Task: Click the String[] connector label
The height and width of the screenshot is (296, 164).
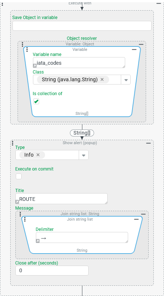Action: pyautogui.click(x=82, y=133)
